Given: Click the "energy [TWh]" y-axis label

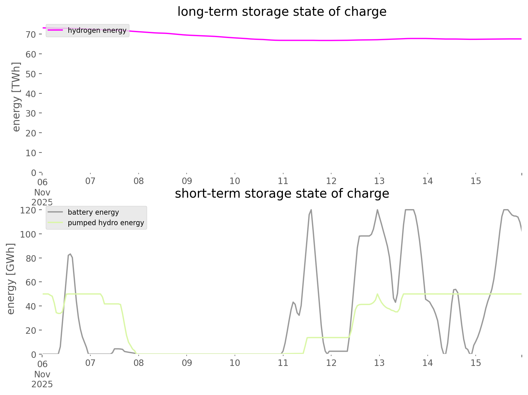Looking at the screenshot, I should (x=16, y=97).
